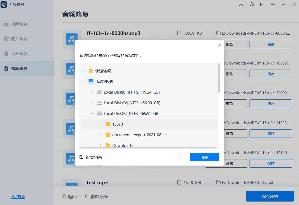Collapse the 我的电脑 tree node
Screen dimensions: 299x205
point(84,81)
